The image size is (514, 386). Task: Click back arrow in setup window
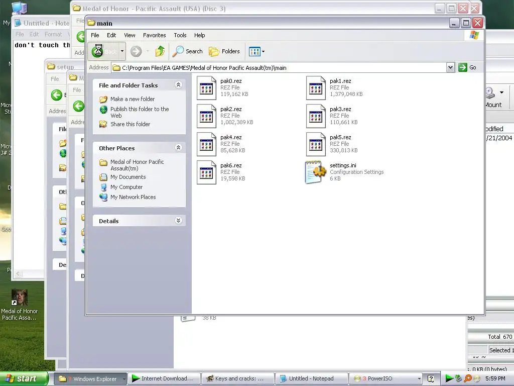(56, 95)
